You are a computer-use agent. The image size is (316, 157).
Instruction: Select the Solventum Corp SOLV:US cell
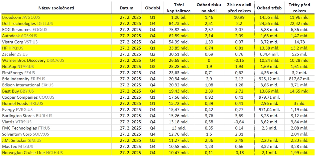(56, 134)
